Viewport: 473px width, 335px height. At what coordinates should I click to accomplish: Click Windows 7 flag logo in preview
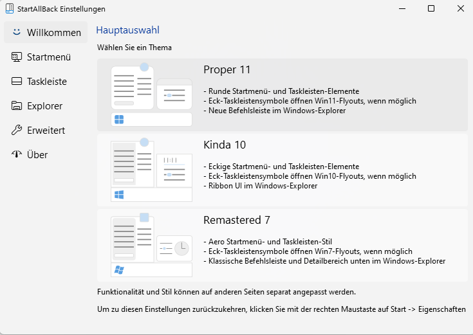click(x=119, y=270)
